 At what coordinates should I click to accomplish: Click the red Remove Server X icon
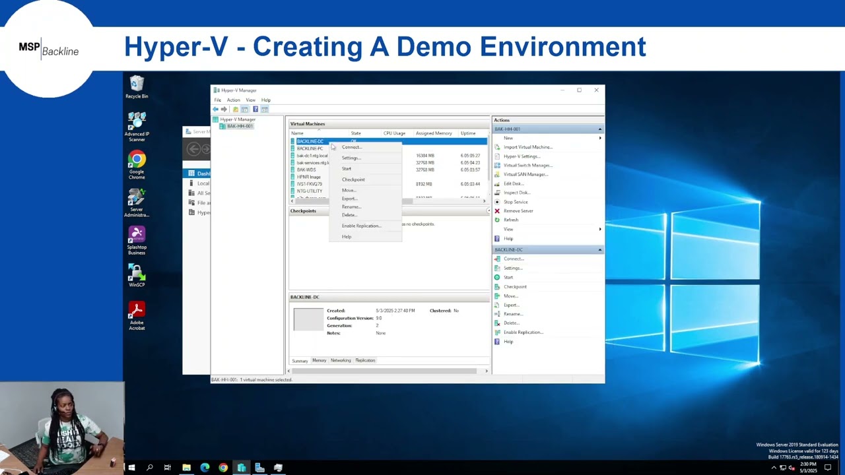[497, 210]
